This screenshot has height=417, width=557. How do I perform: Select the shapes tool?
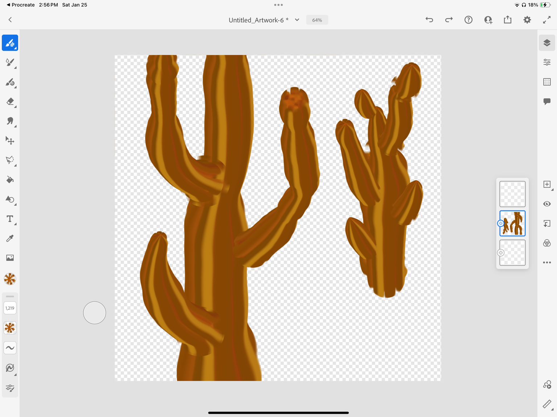10,199
